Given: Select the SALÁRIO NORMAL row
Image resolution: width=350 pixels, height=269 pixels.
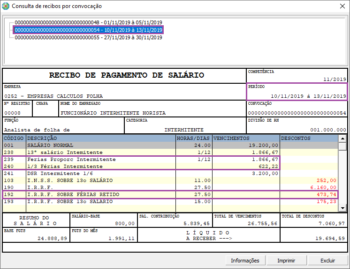Looking at the screenshot, I should (170, 145).
